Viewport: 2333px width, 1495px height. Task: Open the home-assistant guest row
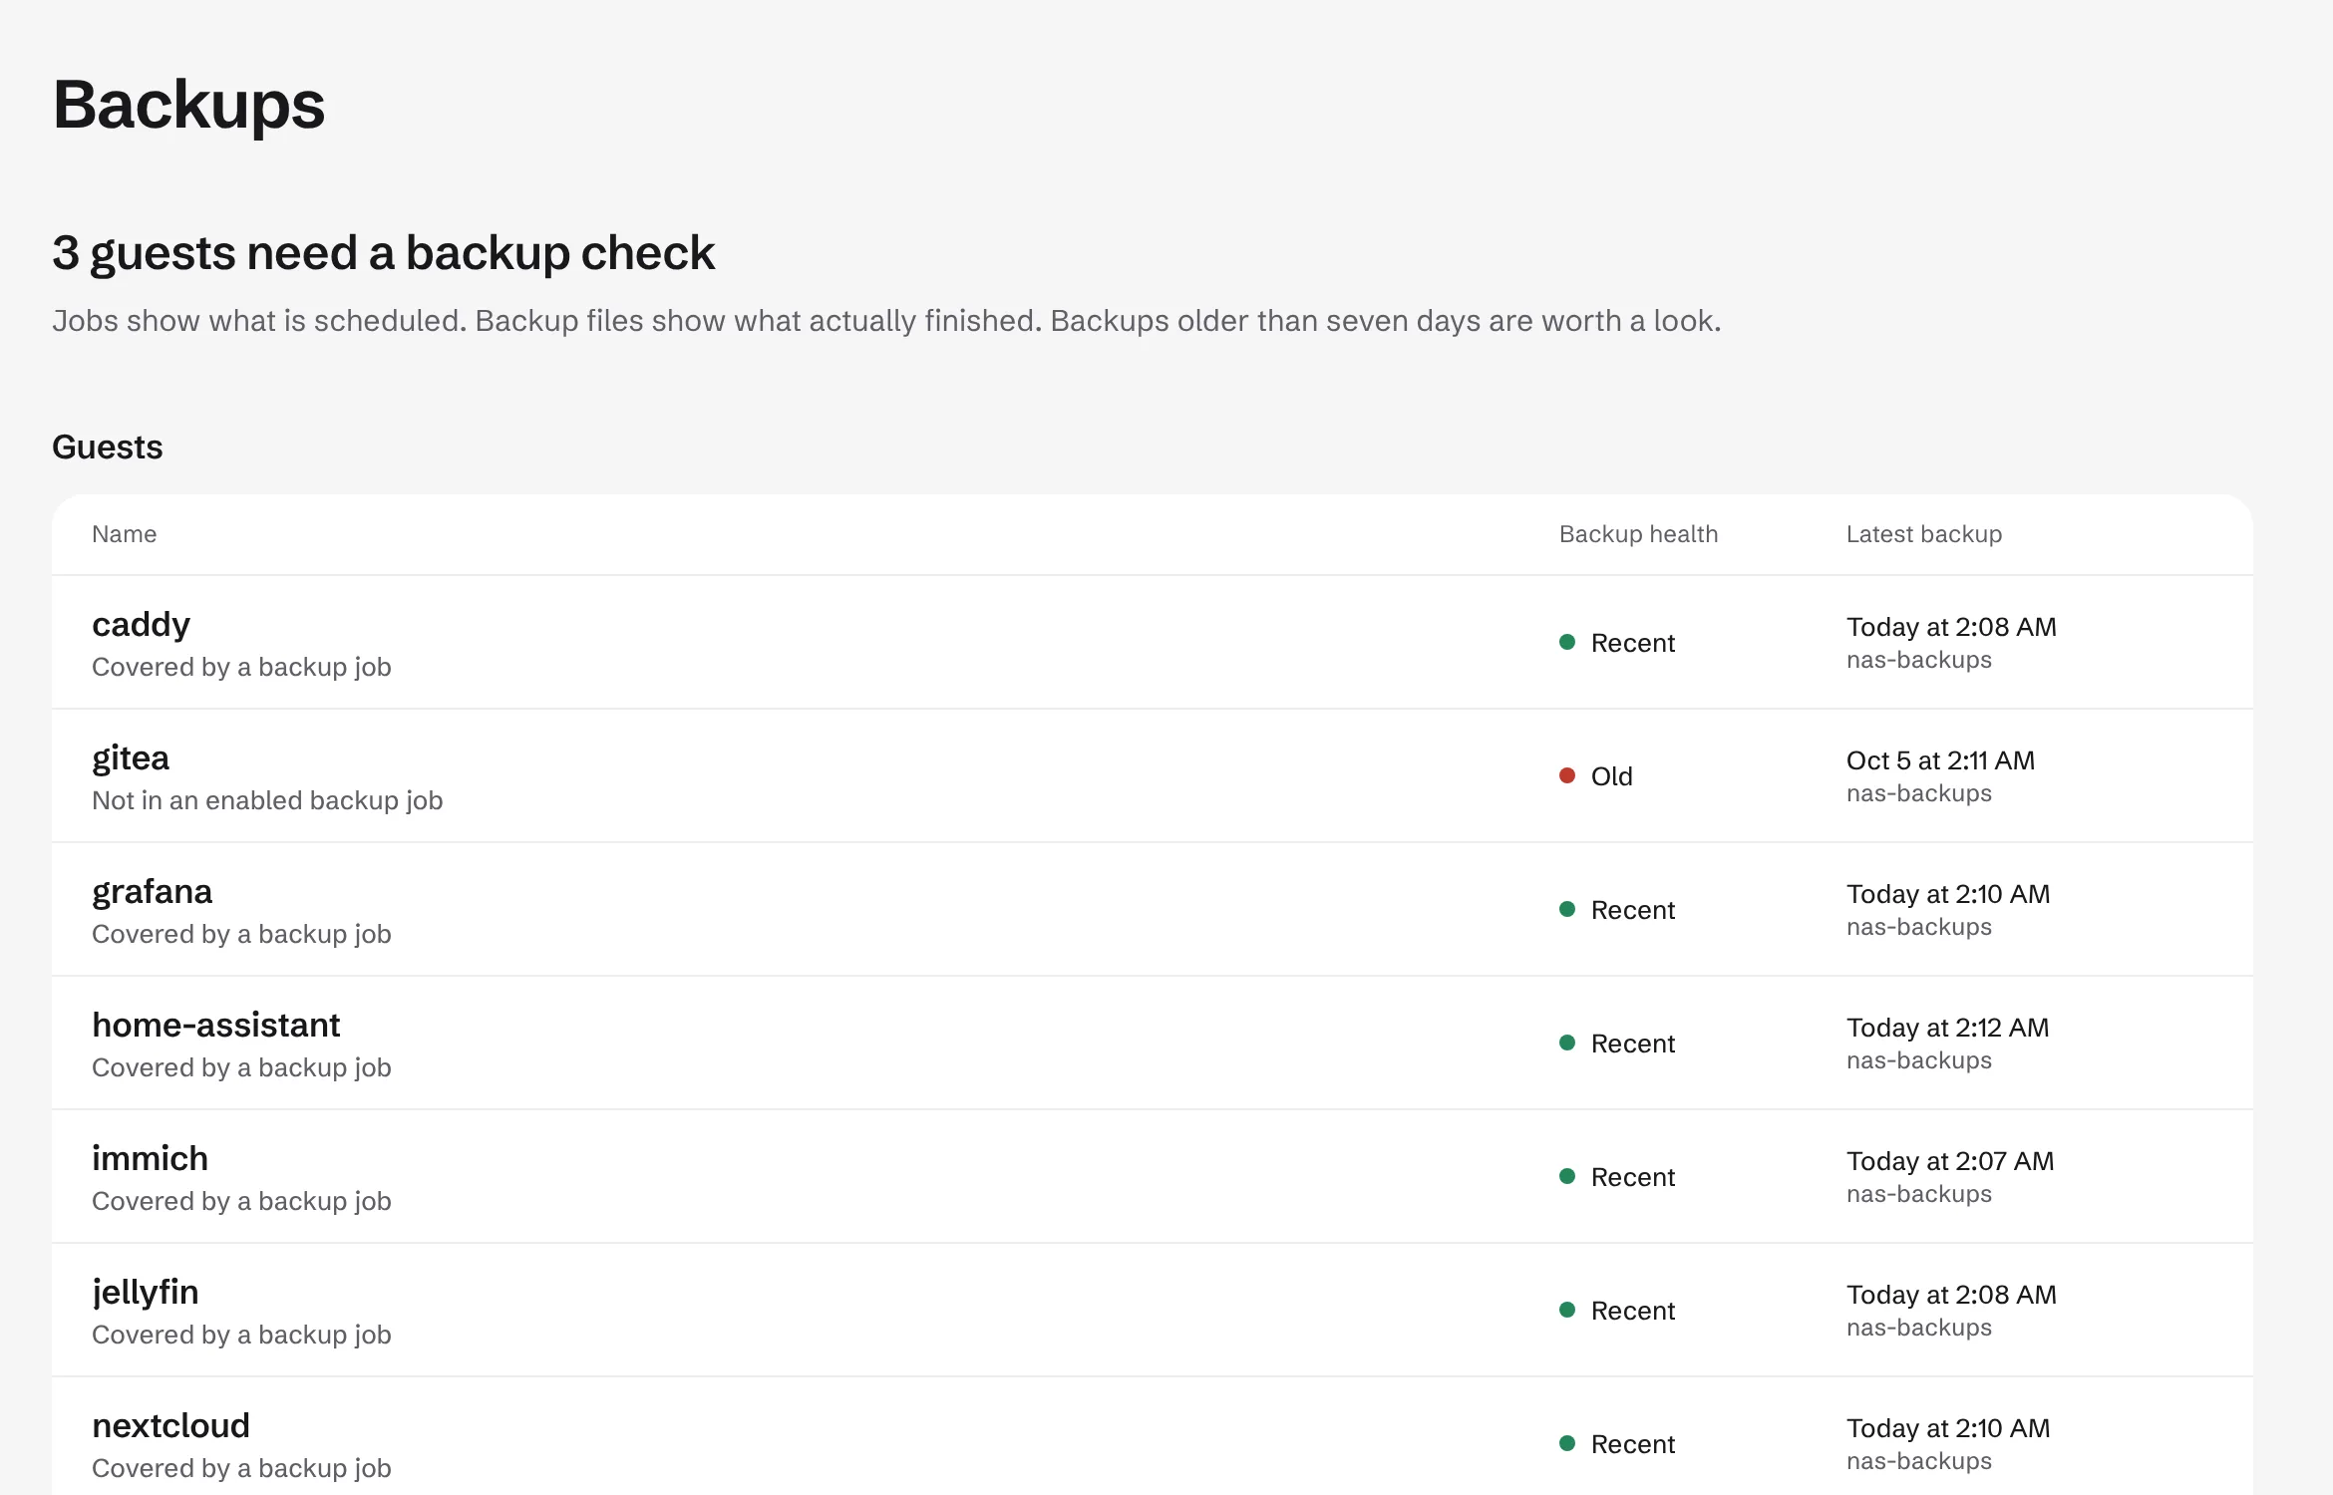(x=1153, y=1044)
